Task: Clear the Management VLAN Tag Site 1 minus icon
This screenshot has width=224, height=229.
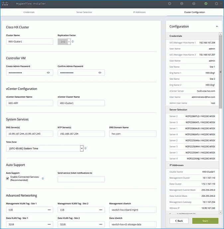Action: coord(49,210)
